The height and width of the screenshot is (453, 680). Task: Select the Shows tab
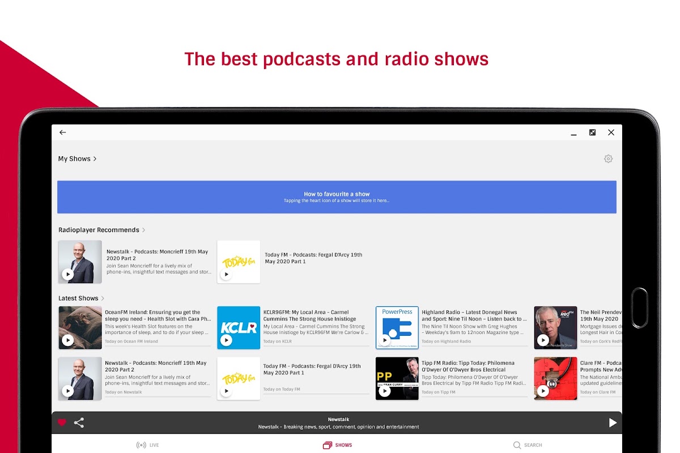coord(337,445)
